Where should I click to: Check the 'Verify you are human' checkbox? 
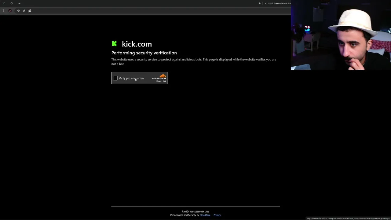115,78
